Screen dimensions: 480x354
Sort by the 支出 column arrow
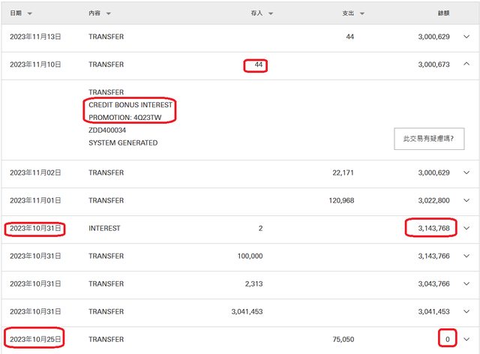coord(361,13)
